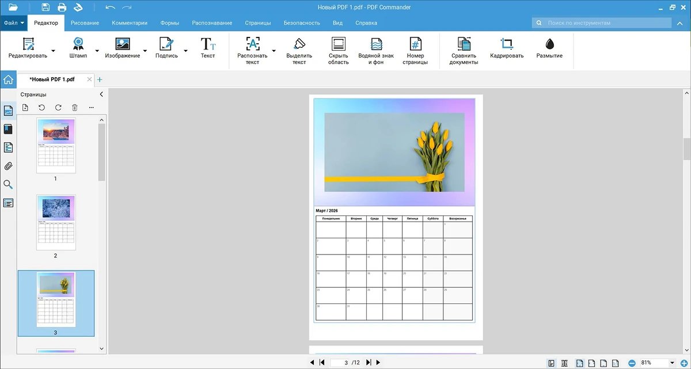
Task: Delete page using trash icon
Action: click(74, 108)
